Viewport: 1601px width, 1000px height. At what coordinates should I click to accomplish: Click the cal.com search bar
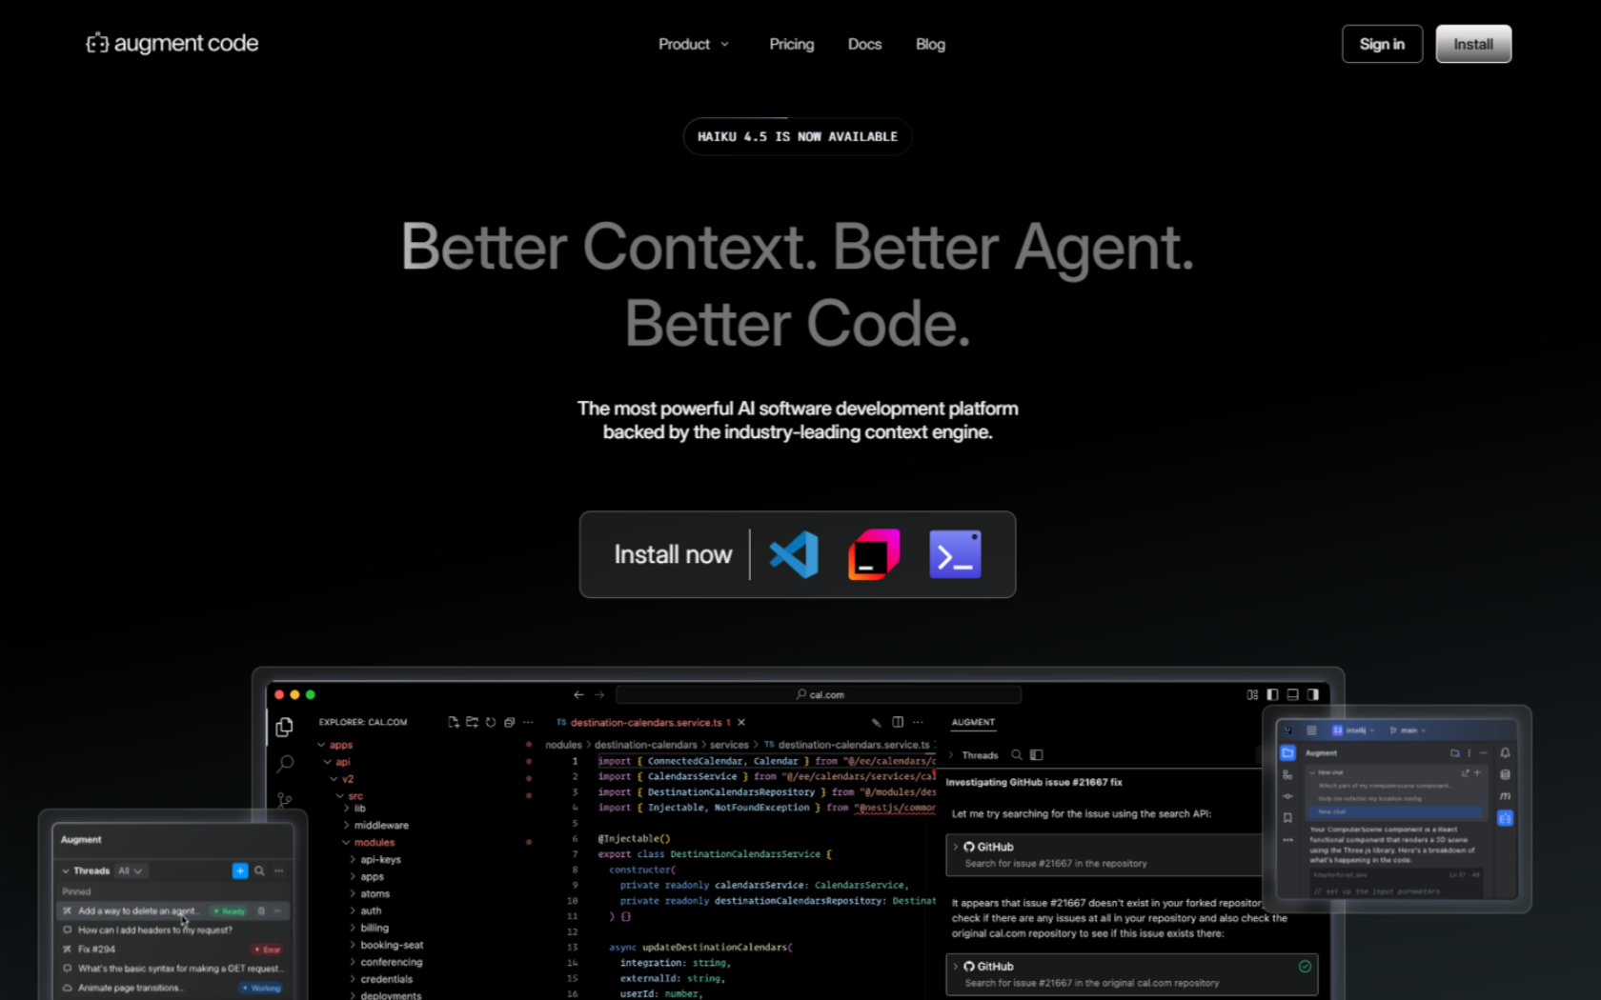pos(819,694)
